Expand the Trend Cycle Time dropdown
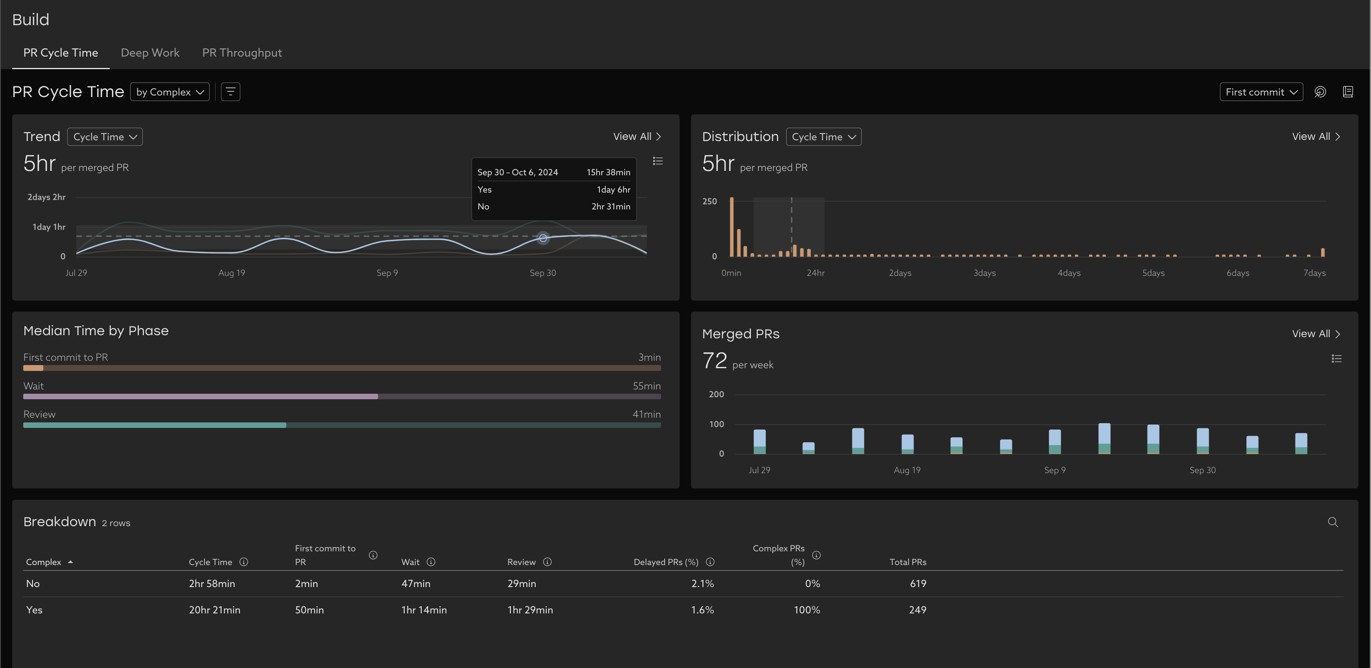This screenshot has height=668, width=1371. pyautogui.click(x=105, y=137)
